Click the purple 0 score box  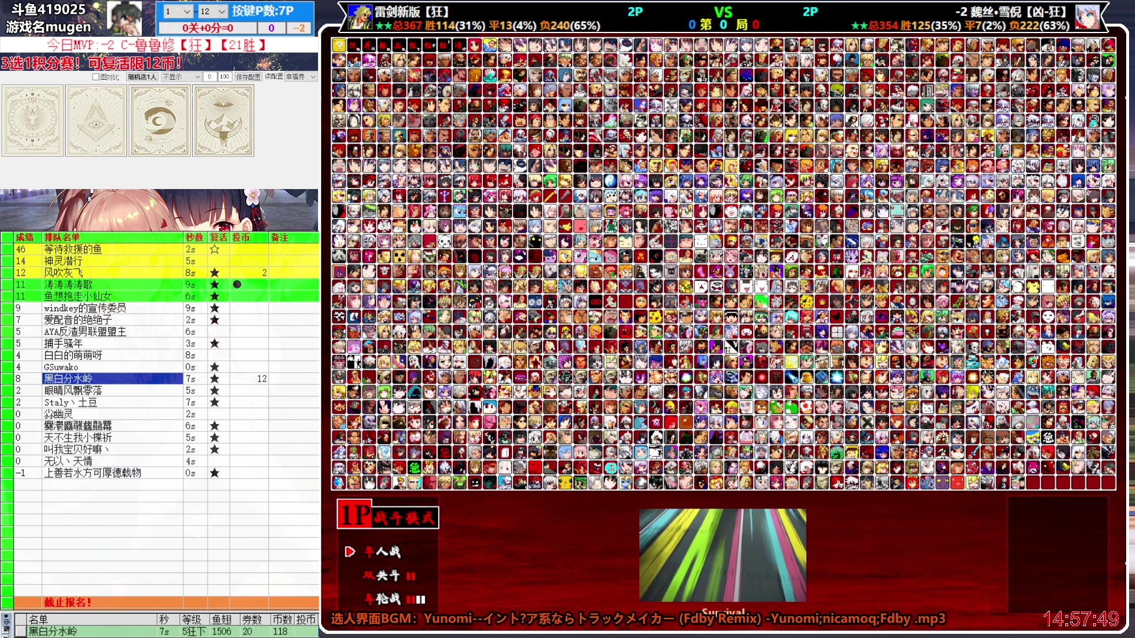coord(271,28)
